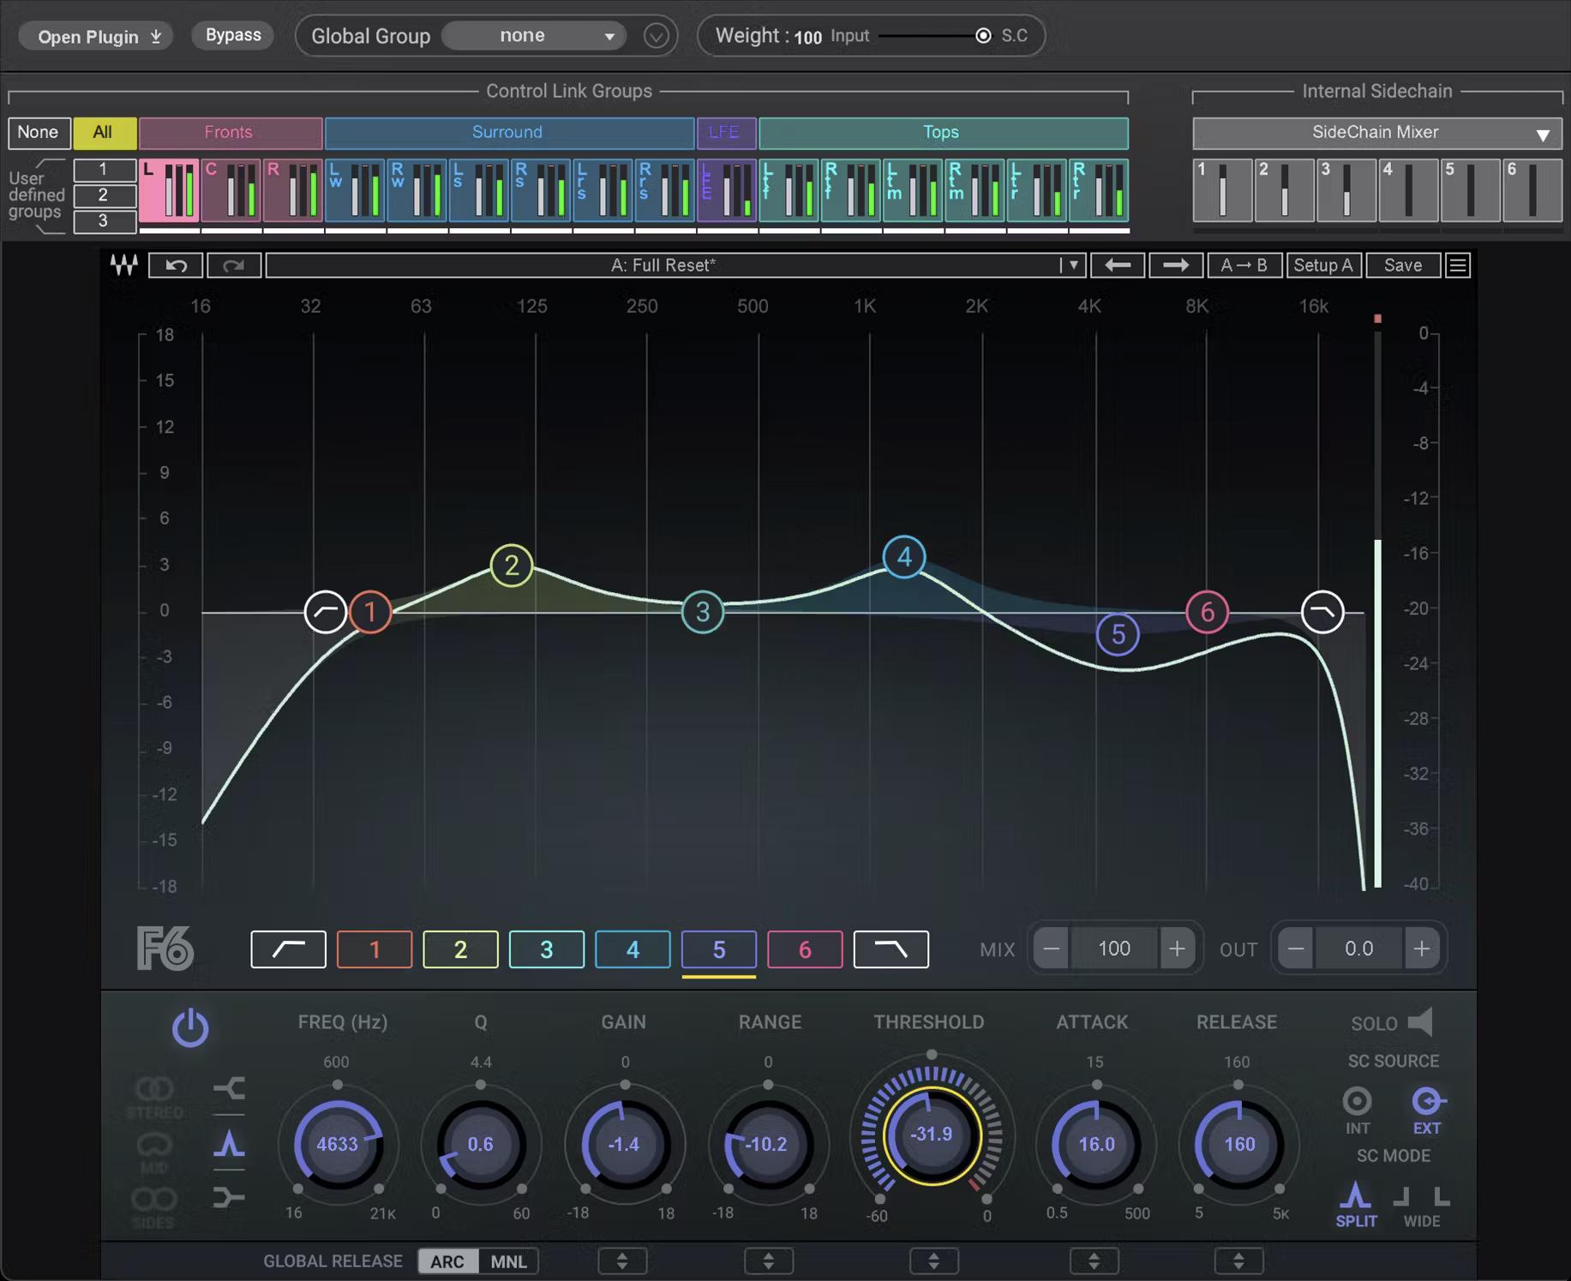Switch global release to MNL mode
The width and height of the screenshot is (1571, 1281).
(x=508, y=1261)
